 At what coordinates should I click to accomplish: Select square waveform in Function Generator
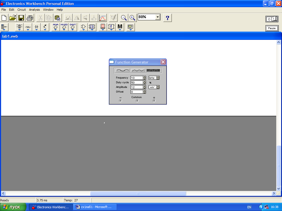tap(153, 70)
